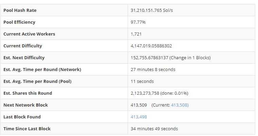Select the 4,147,019.05886302 difficulty value
The height and width of the screenshot is (136, 258).
pyautogui.click(x=154, y=46)
